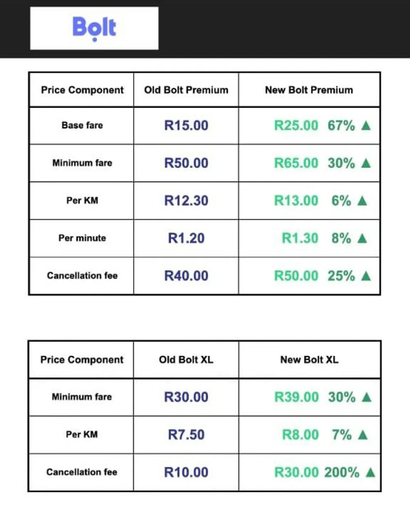Click the green arrow beside 67%
The width and height of the screenshot is (410, 507).
[366, 126]
